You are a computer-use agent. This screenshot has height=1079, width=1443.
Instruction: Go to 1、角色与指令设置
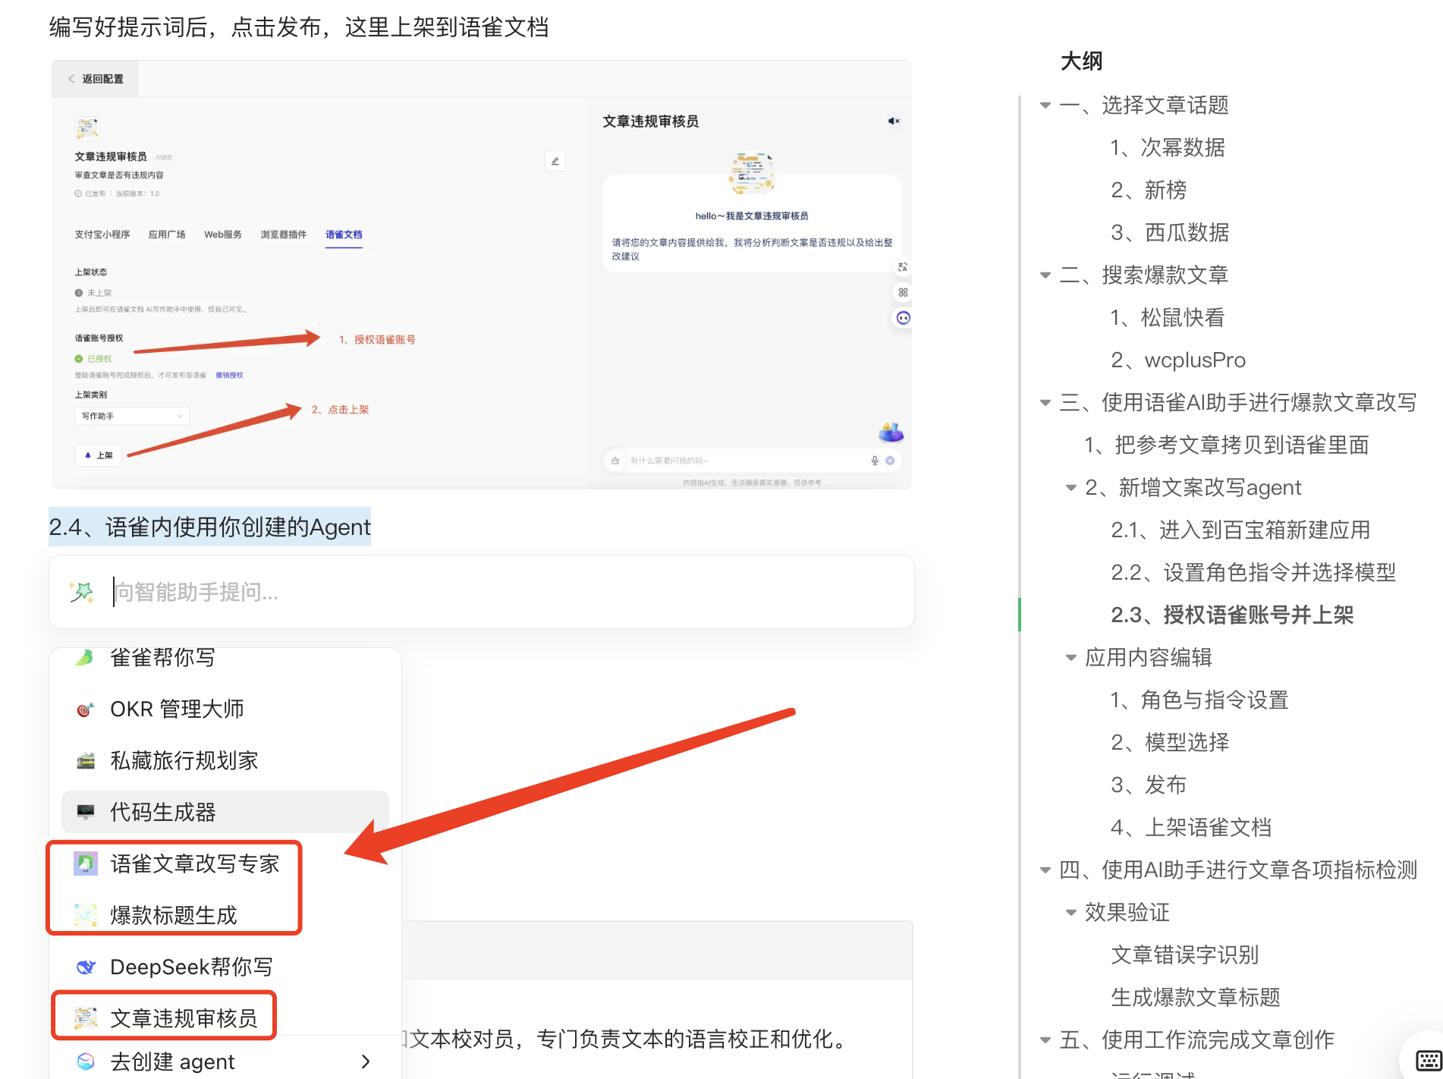click(x=1199, y=700)
